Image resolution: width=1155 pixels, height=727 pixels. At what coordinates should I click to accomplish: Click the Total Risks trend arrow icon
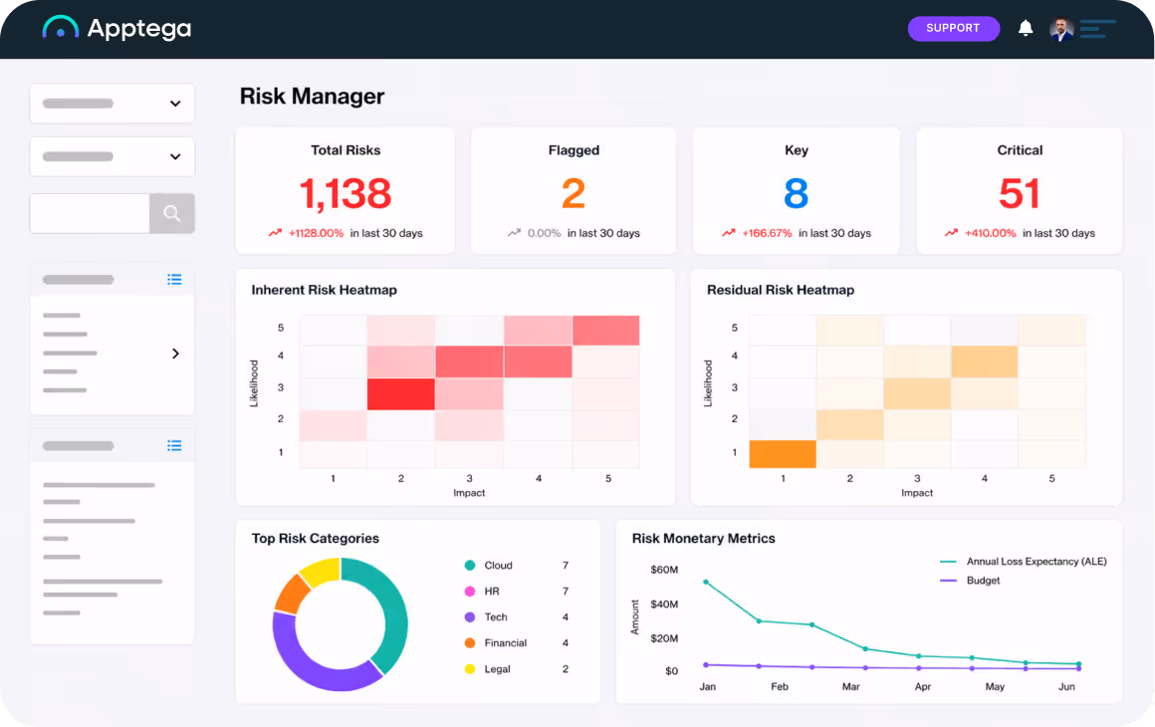pyautogui.click(x=275, y=233)
